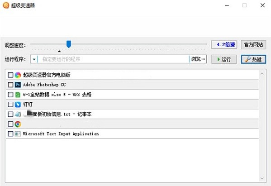Select the Microsoft Text Input Application text
Image resolution: width=271 pixels, height=186 pixels.
point(61,134)
